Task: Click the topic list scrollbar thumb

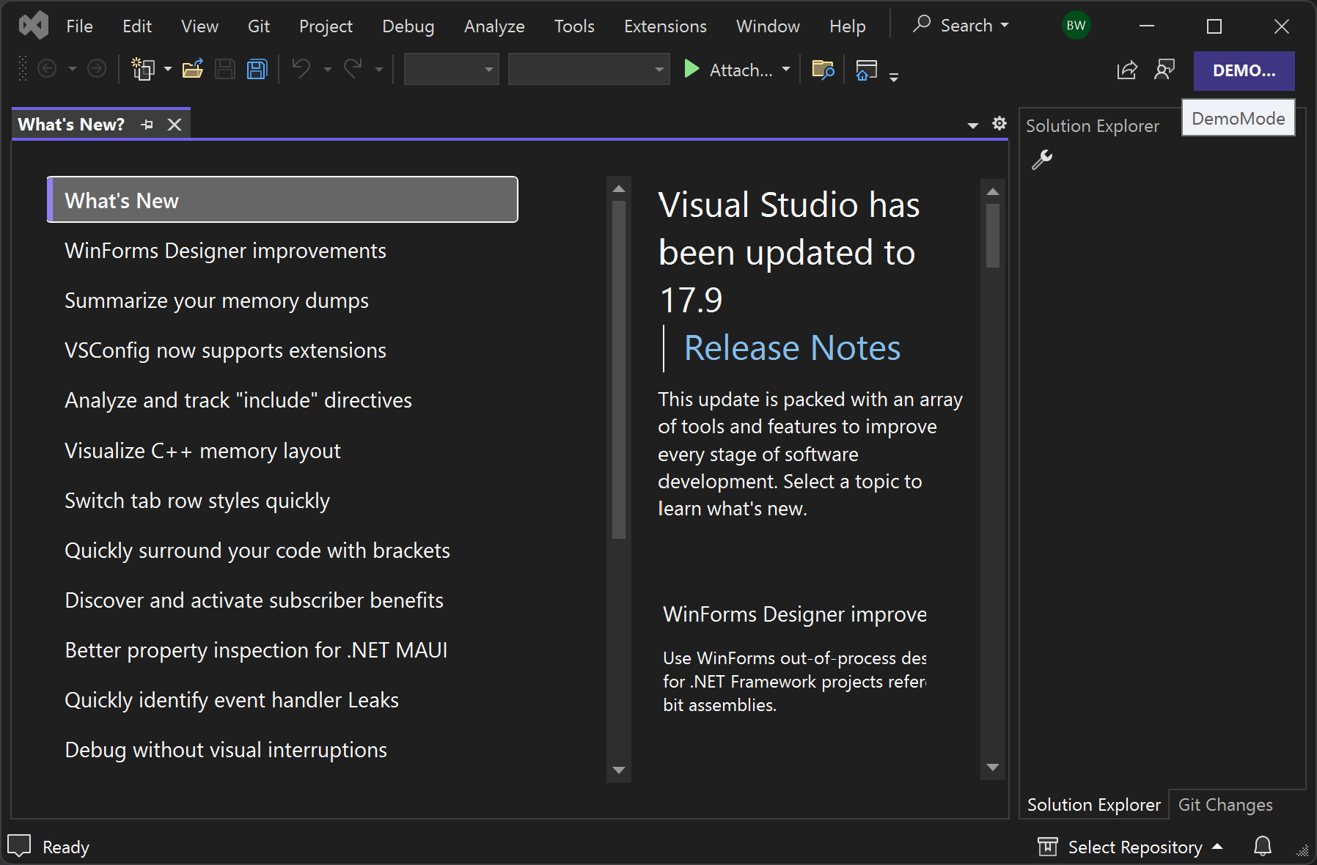Action: click(x=619, y=370)
